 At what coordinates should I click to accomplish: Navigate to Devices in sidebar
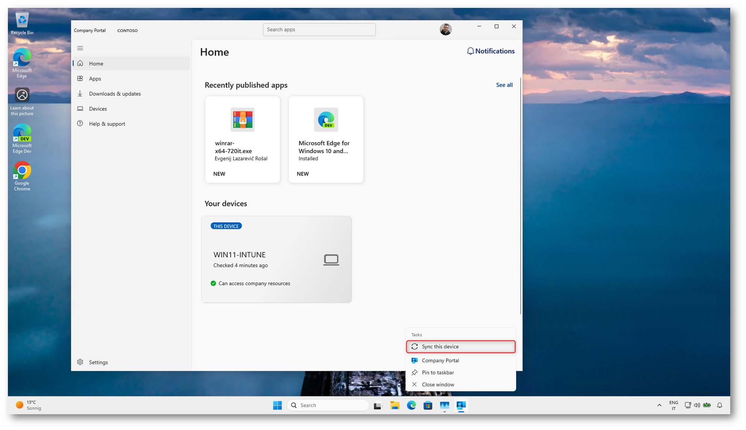click(x=98, y=109)
